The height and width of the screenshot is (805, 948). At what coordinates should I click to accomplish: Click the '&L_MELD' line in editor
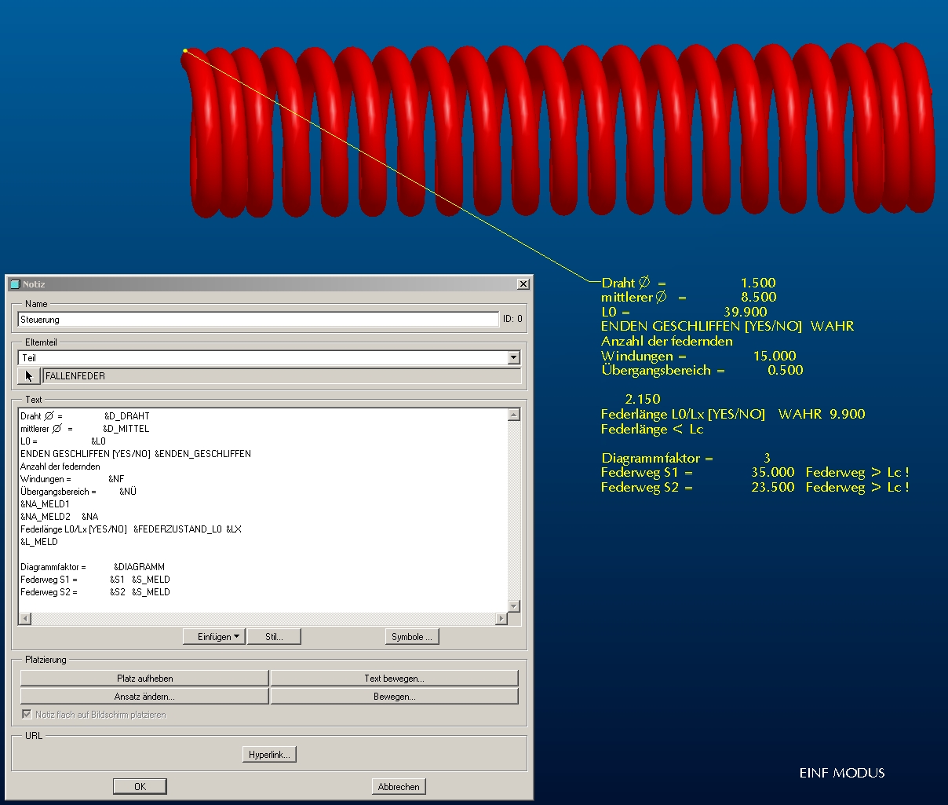point(39,542)
